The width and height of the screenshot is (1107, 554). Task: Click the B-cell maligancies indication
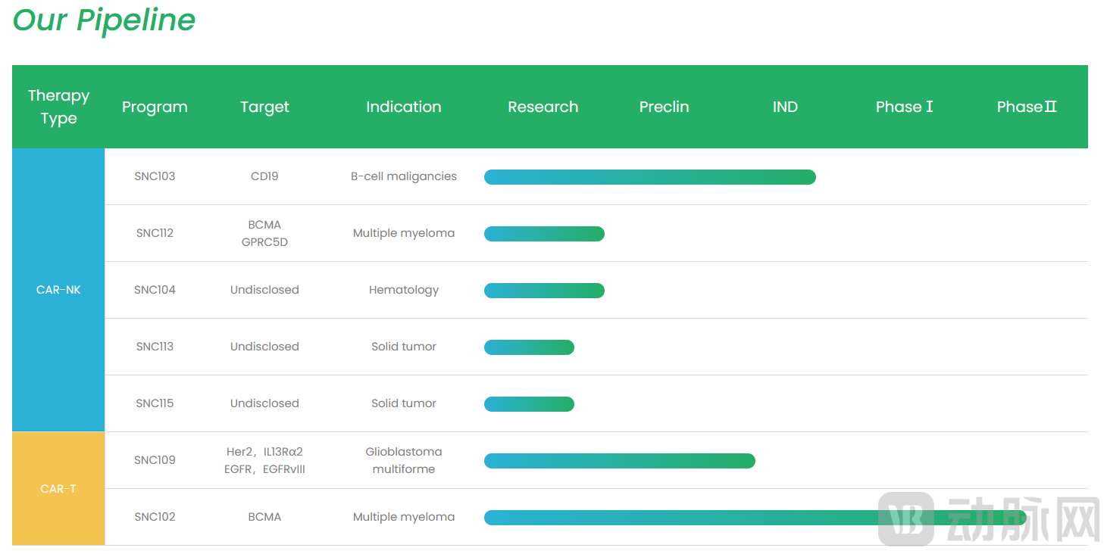pyautogui.click(x=403, y=176)
